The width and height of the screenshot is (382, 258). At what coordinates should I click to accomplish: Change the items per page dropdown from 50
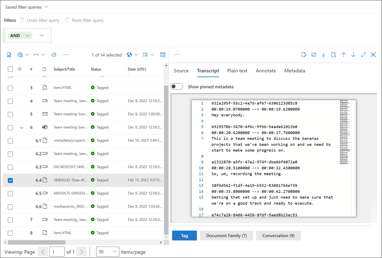click(x=107, y=252)
